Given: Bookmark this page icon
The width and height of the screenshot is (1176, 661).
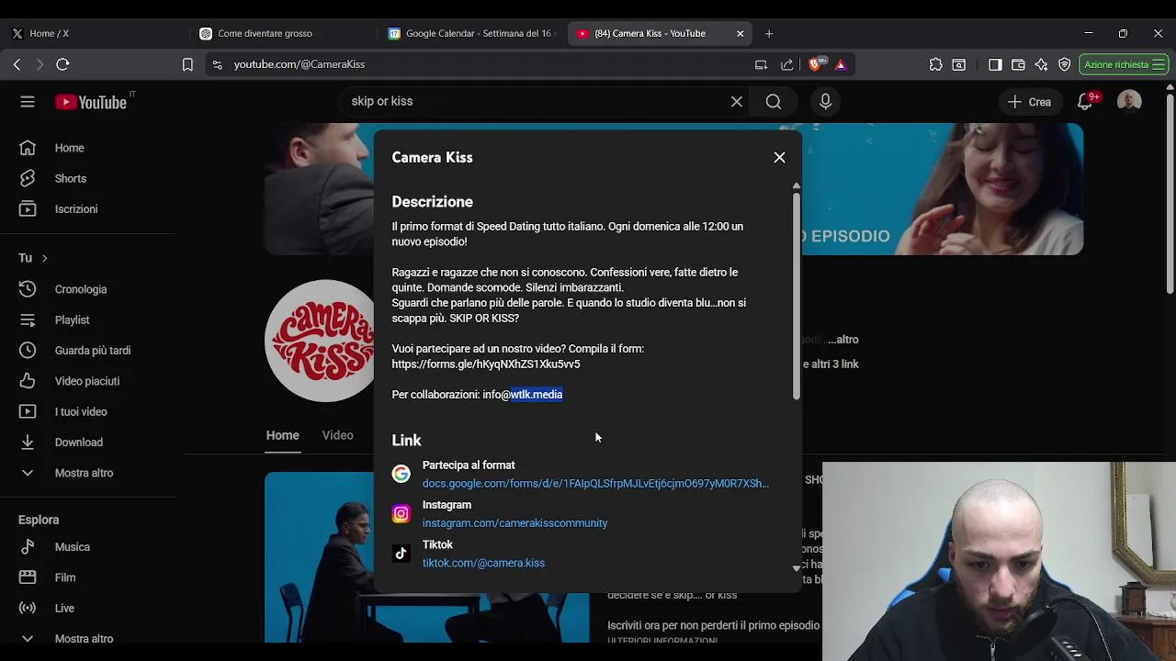Looking at the screenshot, I should pos(187,64).
